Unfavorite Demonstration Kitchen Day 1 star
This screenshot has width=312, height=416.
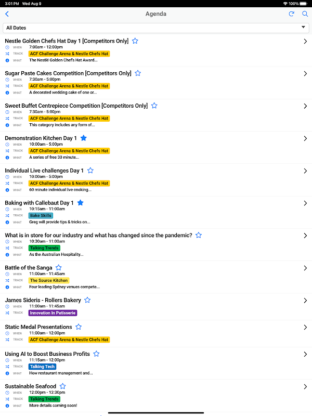click(x=84, y=138)
